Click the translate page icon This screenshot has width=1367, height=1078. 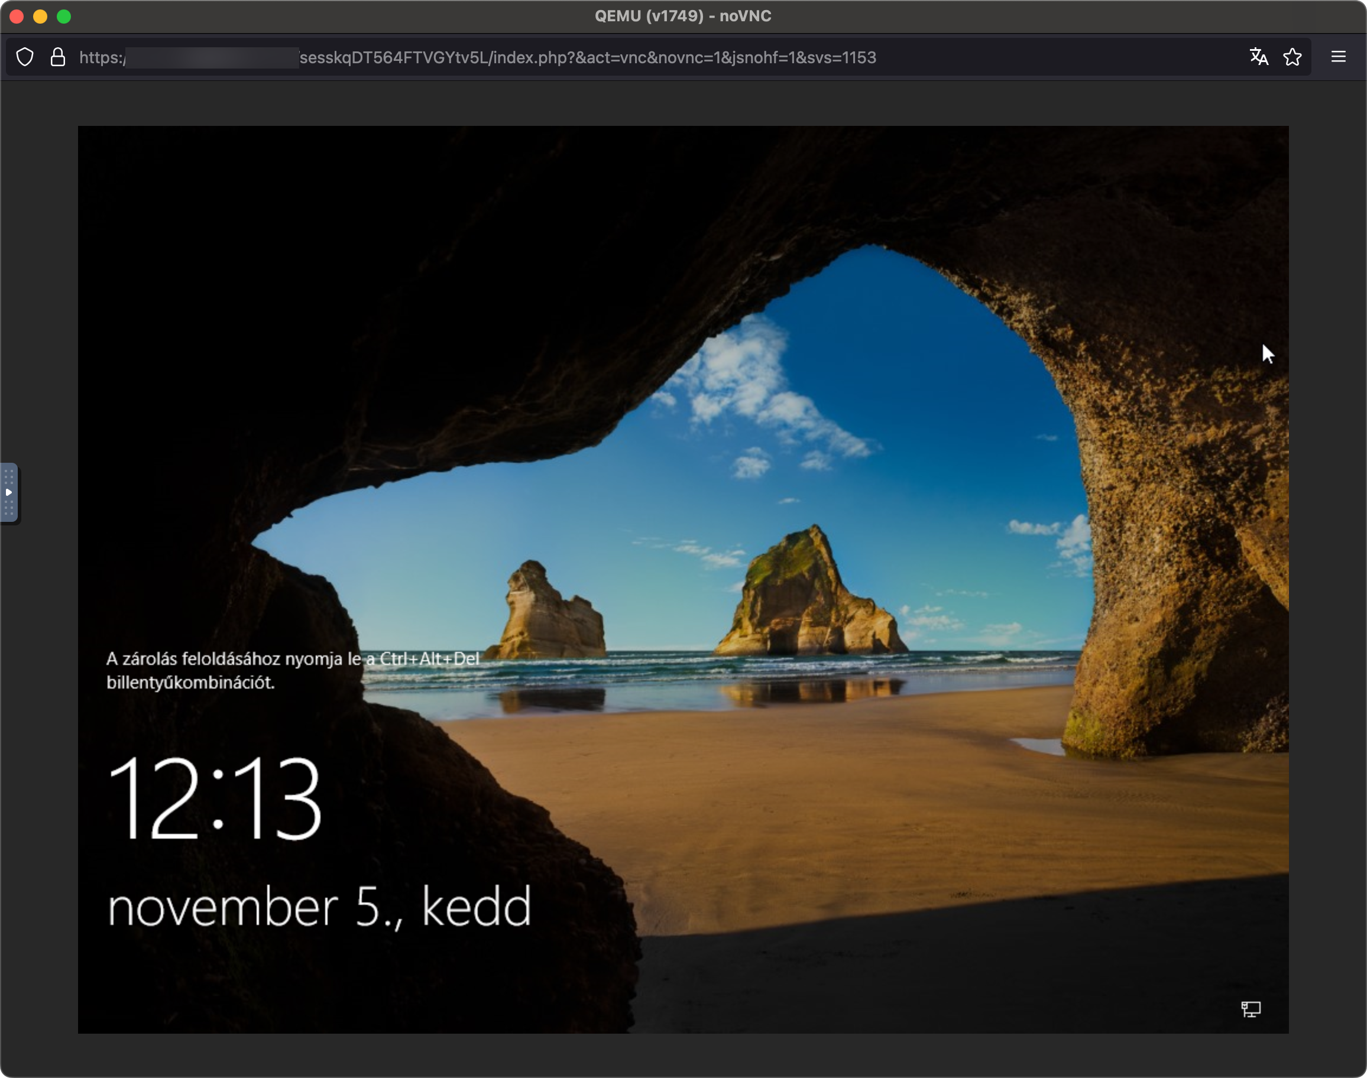click(1258, 57)
